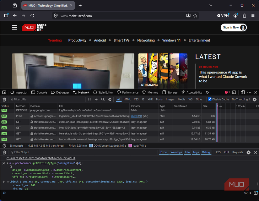Filter network requests by Images
The width and height of the screenshot is (259, 201).
tap(170, 99)
